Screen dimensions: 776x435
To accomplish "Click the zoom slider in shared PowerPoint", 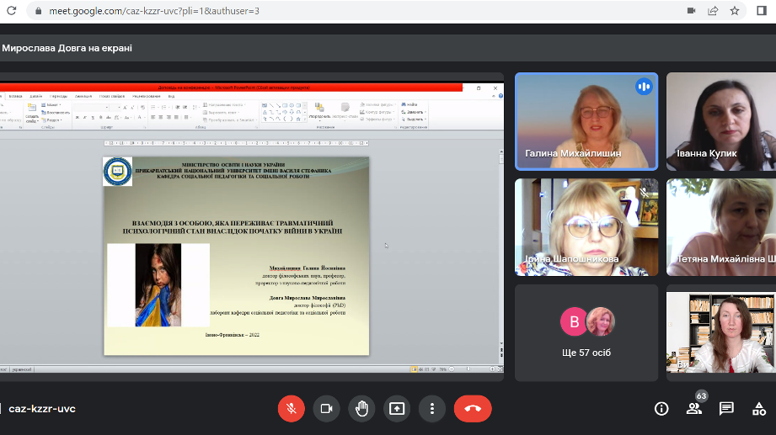I will (x=468, y=369).
